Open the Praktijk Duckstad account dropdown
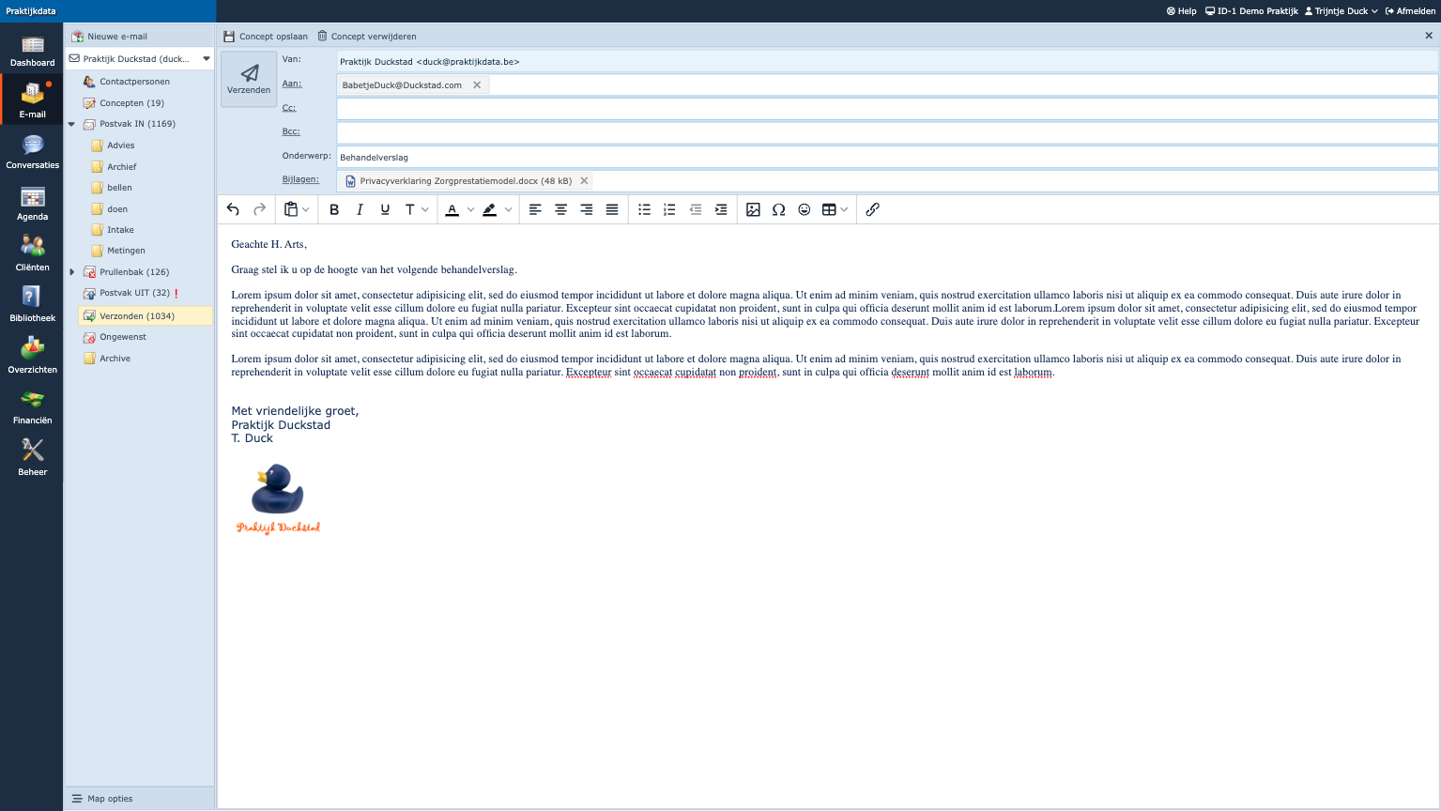 click(x=207, y=59)
